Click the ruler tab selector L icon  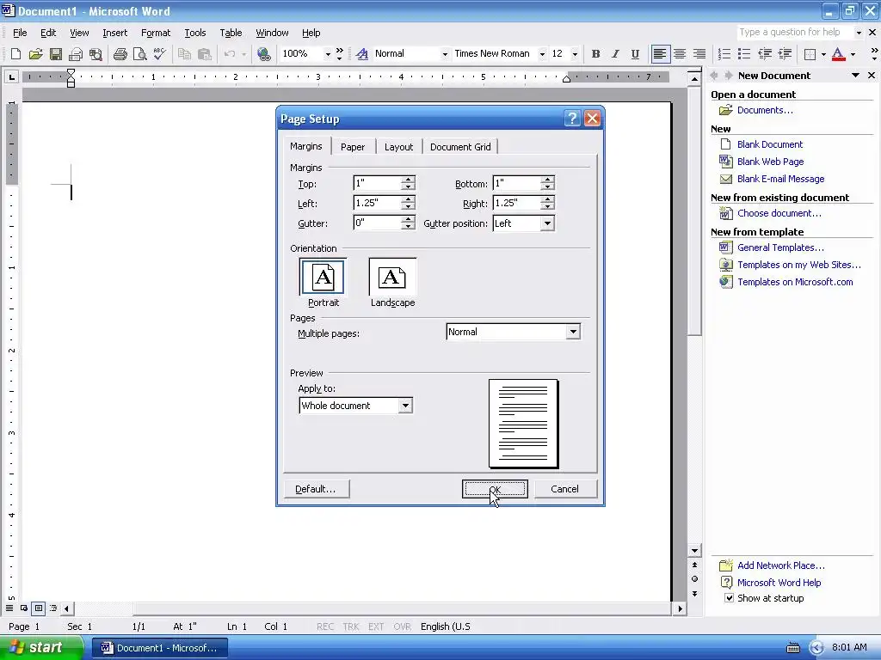(x=11, y=76)
